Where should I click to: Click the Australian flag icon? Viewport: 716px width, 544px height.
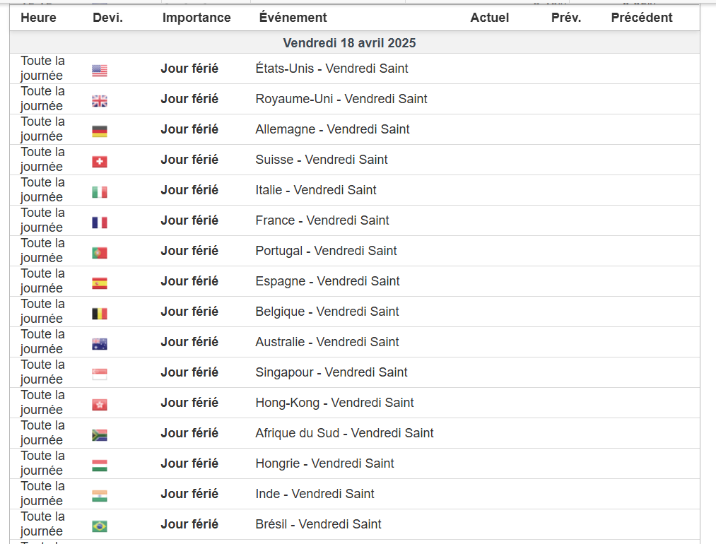(x=100, y=344)
